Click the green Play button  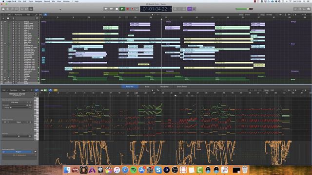click(122, 9)
